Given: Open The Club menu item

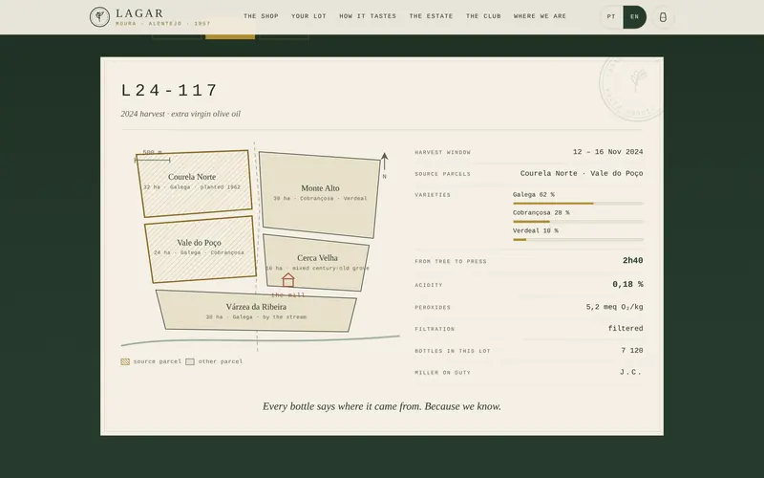Looking at the screenshot, I should pos(483,16).
